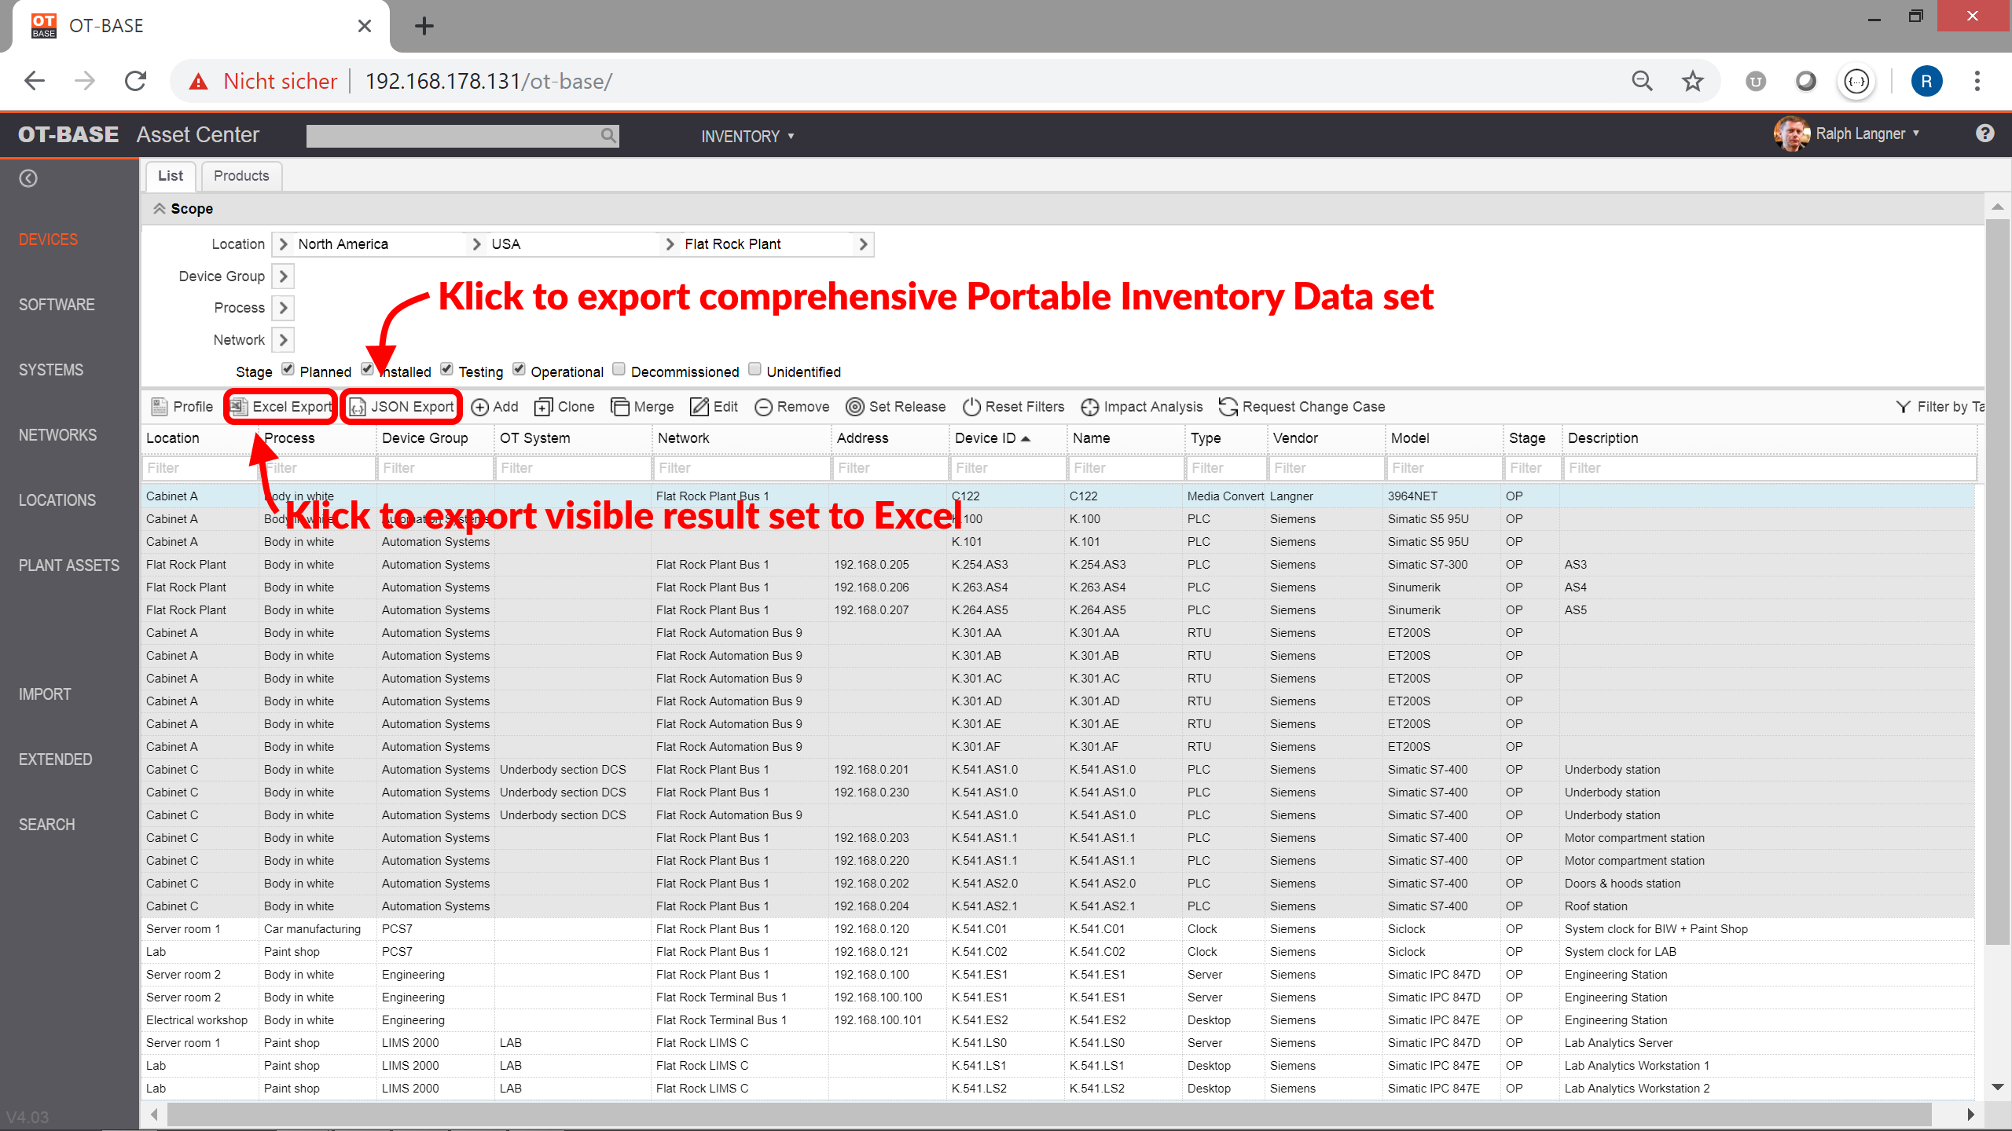Viewport: 2012px width, 1131px height.
Task: Open SEARCH in the sidebar
Action: pos(47,825)
